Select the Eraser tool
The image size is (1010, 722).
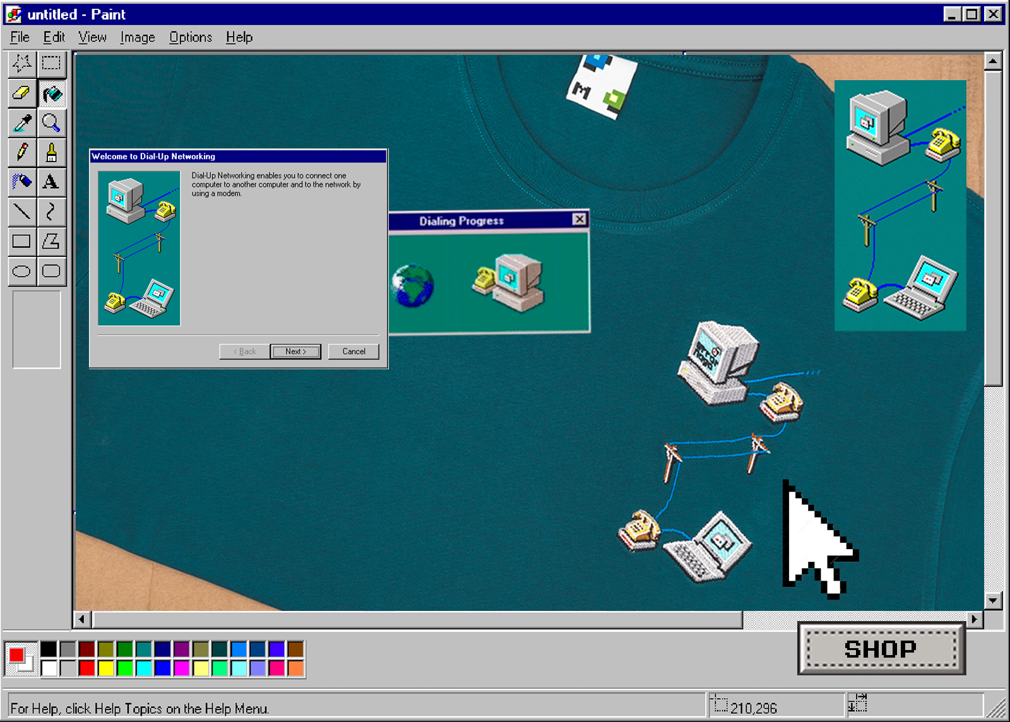(22, 93)
